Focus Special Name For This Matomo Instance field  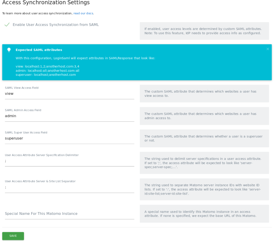click(69, 214)
